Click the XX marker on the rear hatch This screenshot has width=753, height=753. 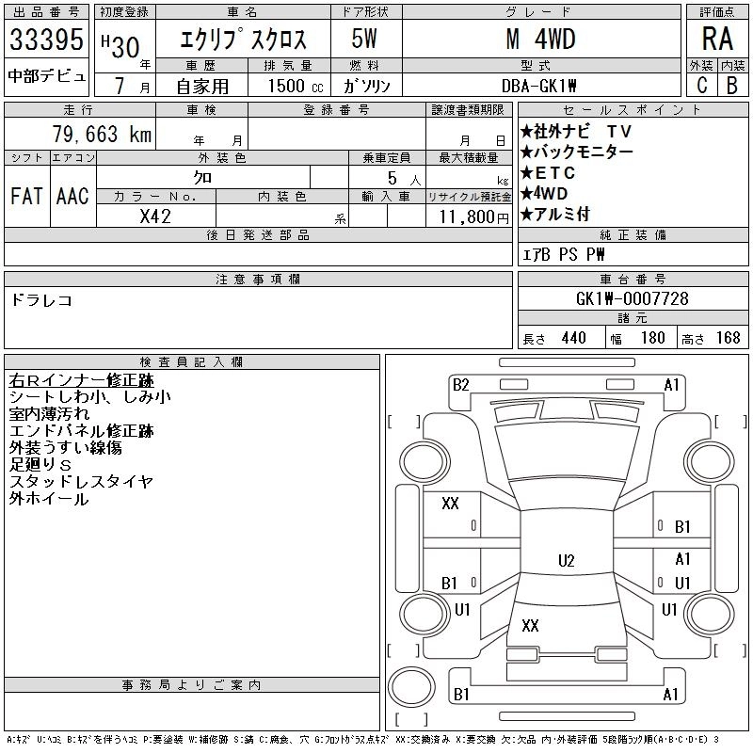[x=530, y=625]
